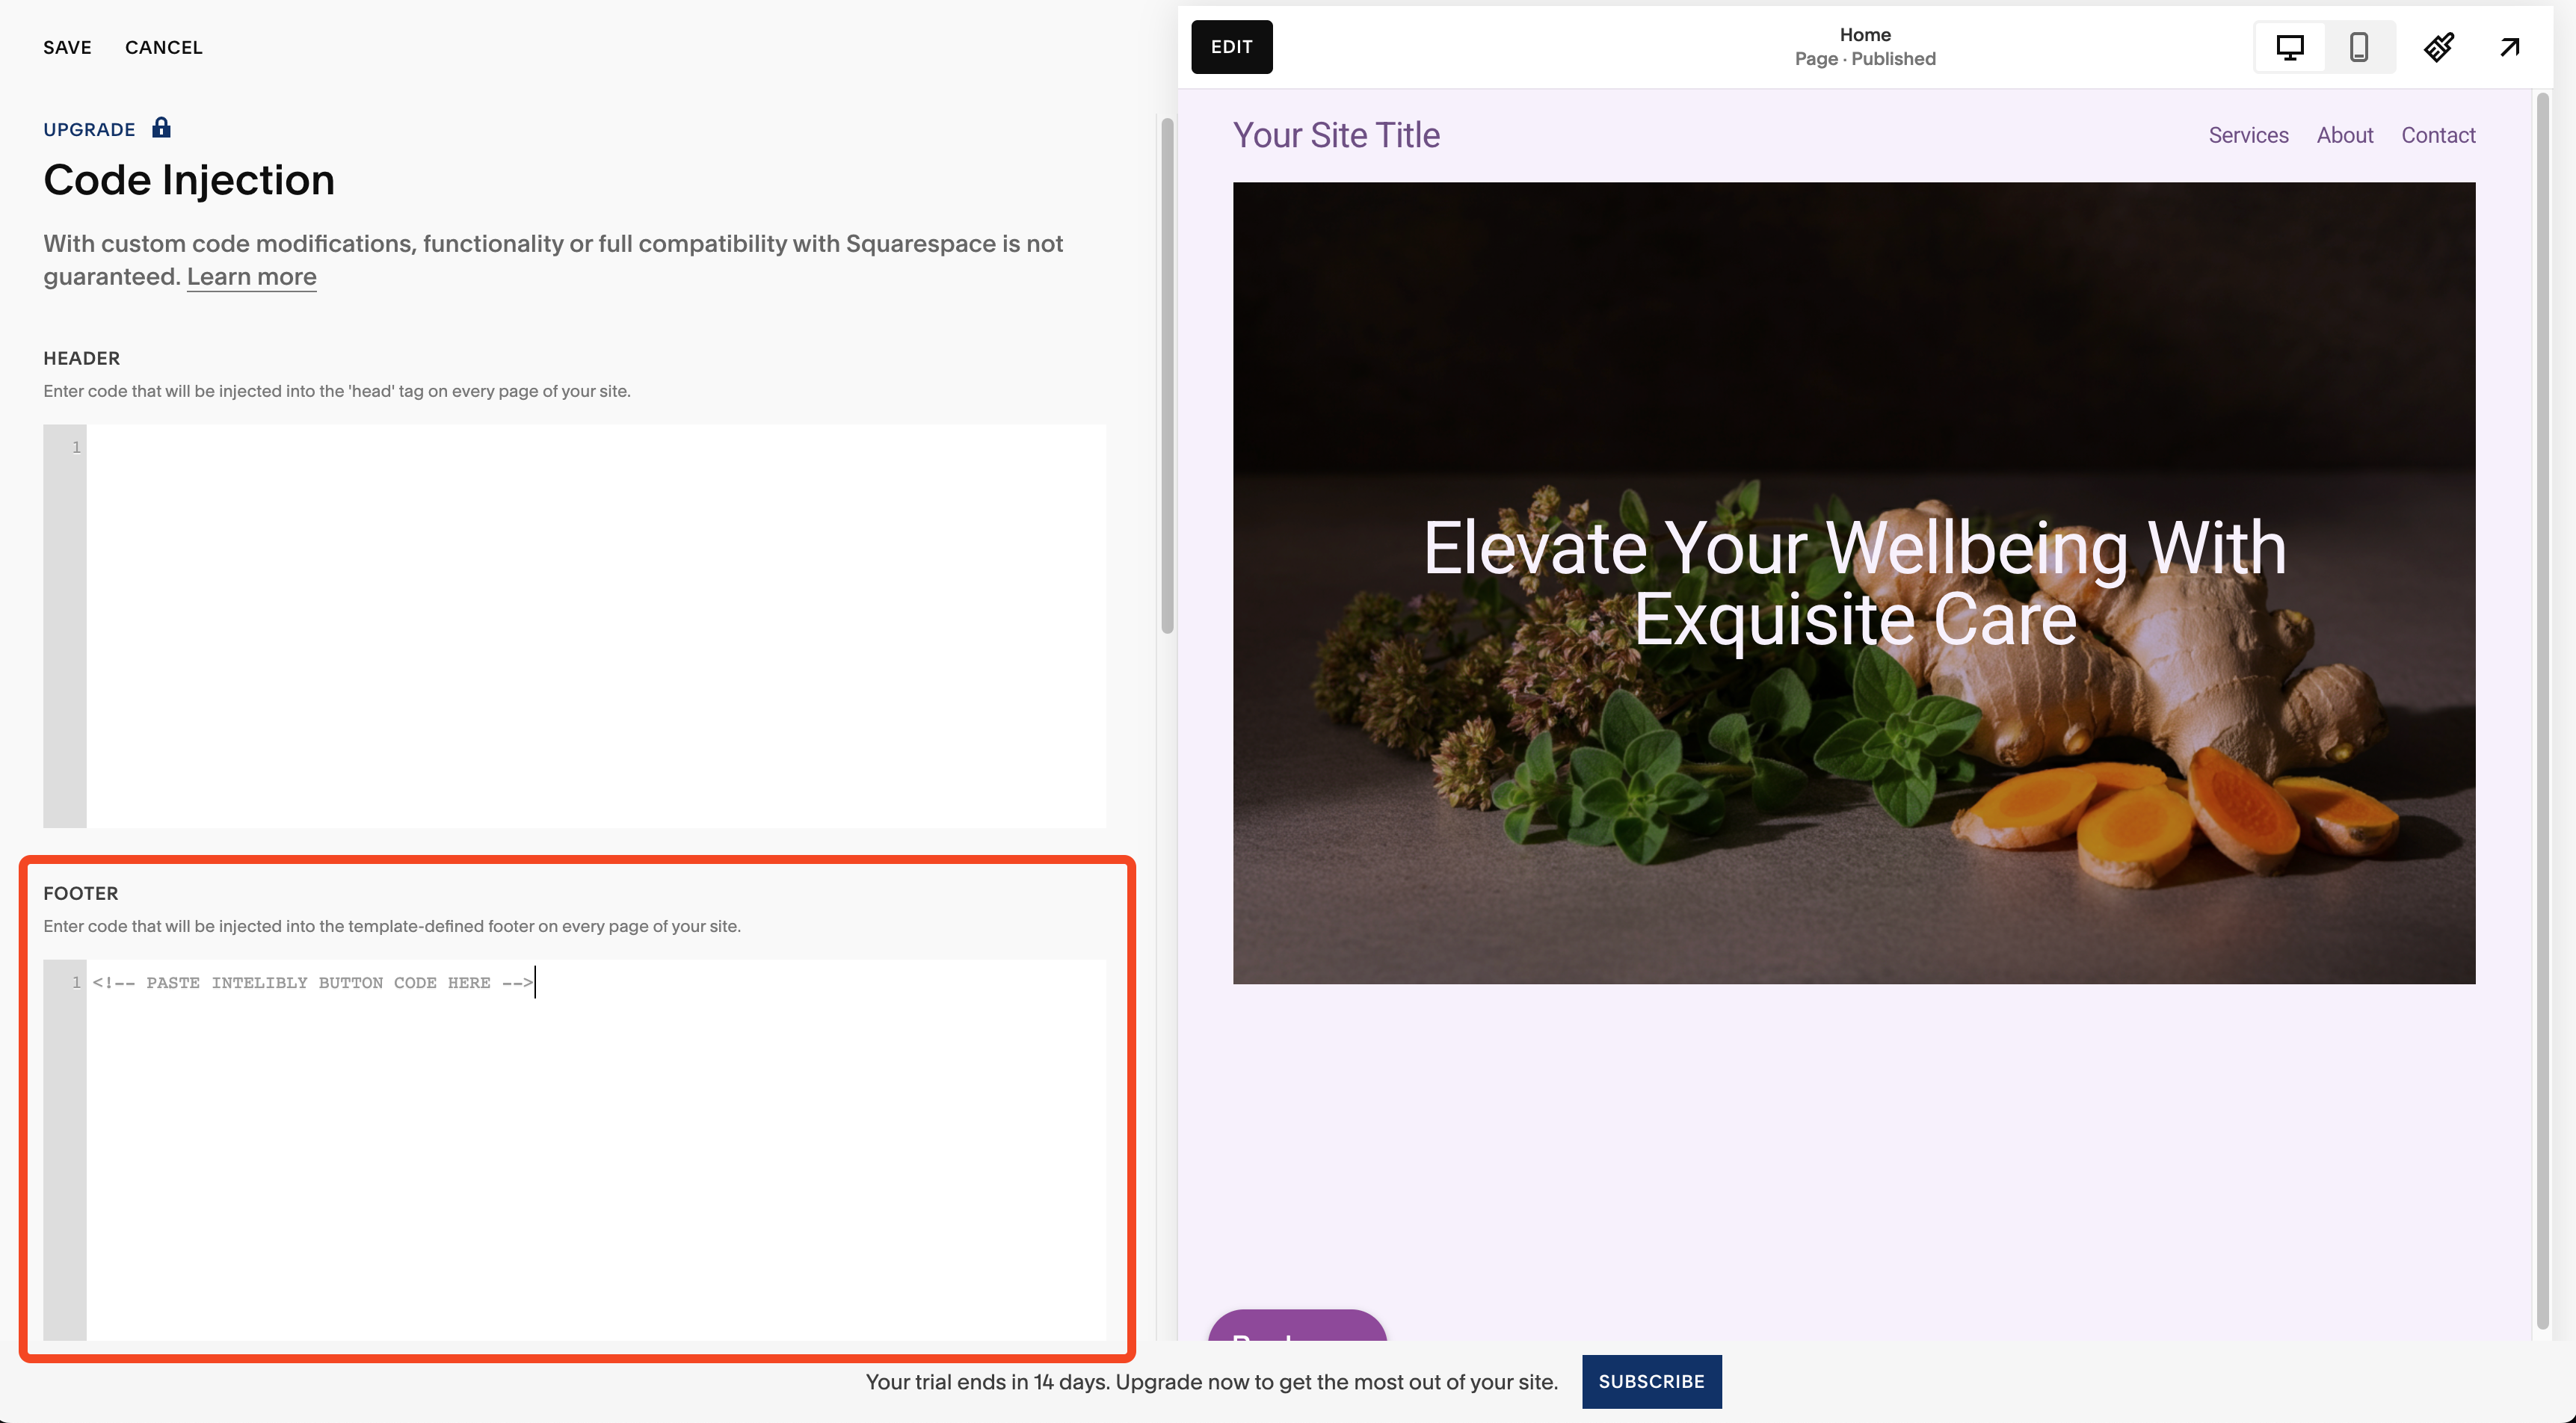Focus the Header code editor field
The image size is (2576, 1423).
pos(595,625)
